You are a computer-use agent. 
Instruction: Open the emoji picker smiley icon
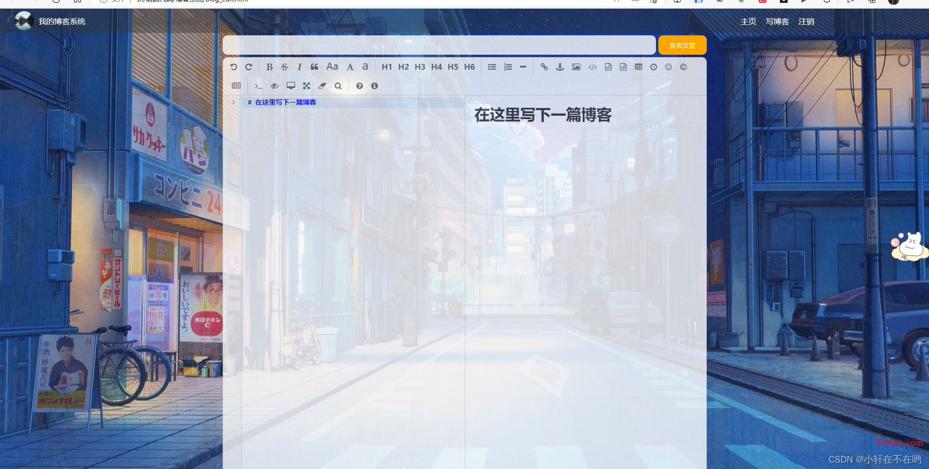click(x=669, y=67)
